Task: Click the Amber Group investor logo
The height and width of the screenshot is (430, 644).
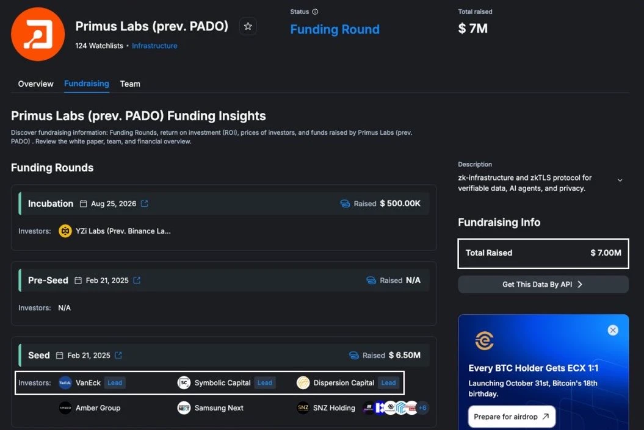Action: [x=65, y=408]
